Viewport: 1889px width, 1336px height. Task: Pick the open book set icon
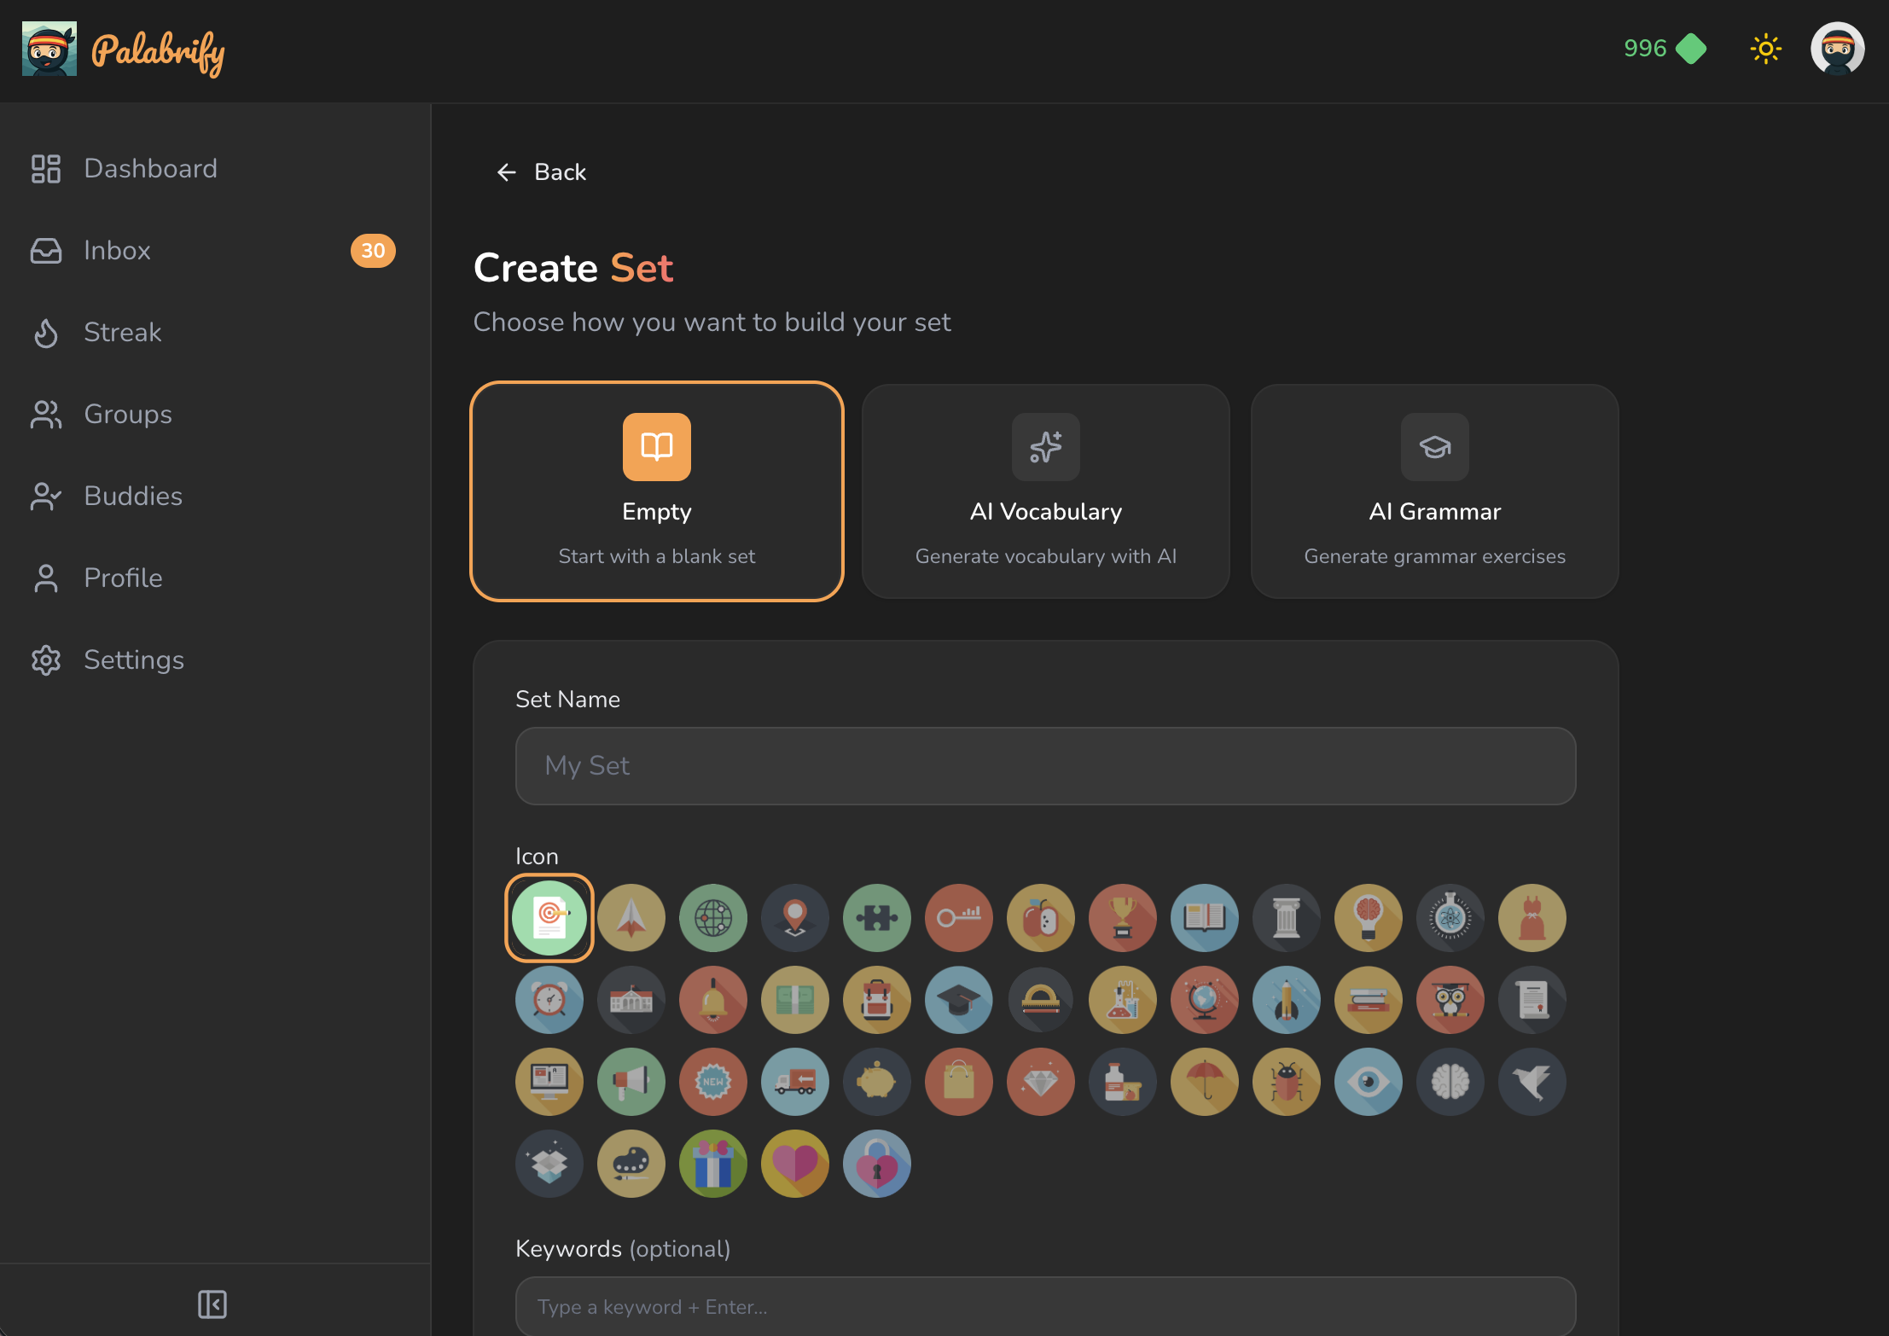click(1205, 918)
